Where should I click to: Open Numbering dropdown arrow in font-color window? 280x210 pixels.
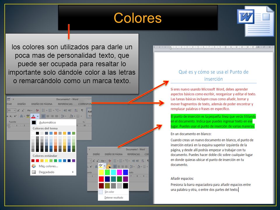[x=53, y=111]
